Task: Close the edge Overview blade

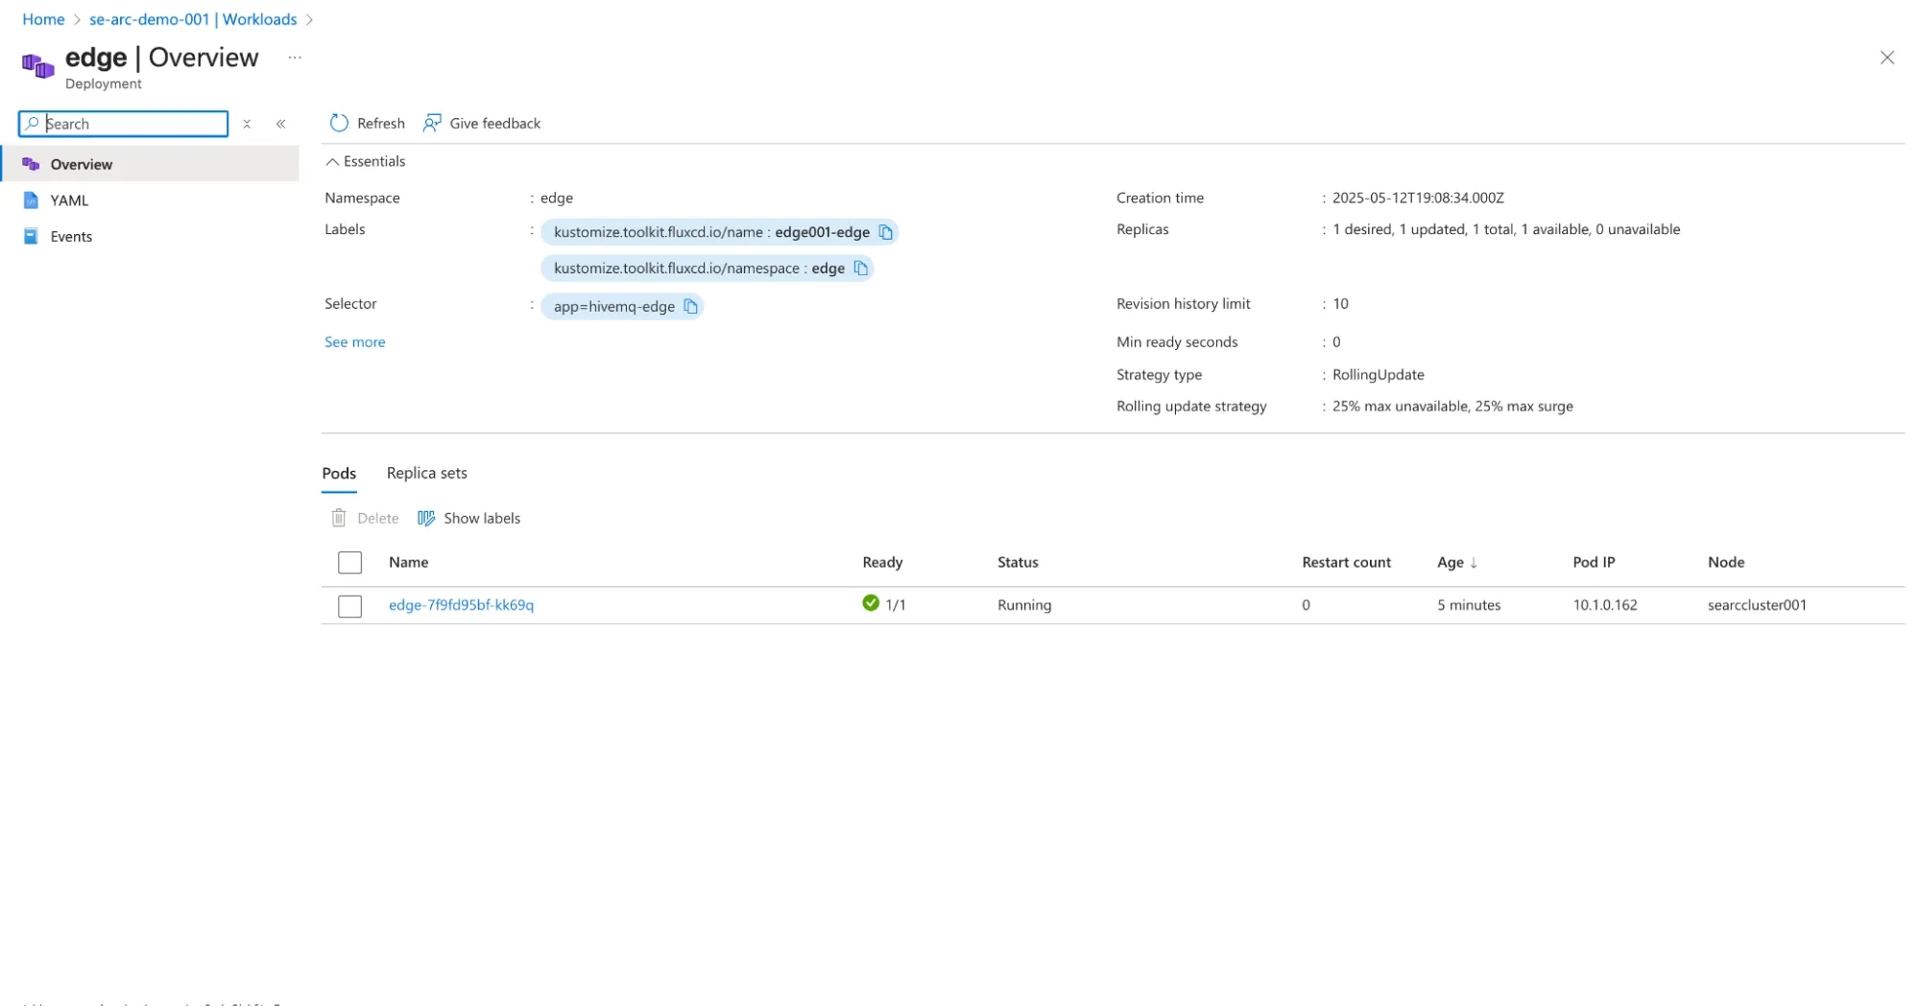Action: coord(1886,58)
